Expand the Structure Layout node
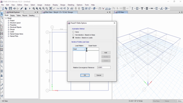The width and height of the screenshot is (183, 103). coord(9,23)
